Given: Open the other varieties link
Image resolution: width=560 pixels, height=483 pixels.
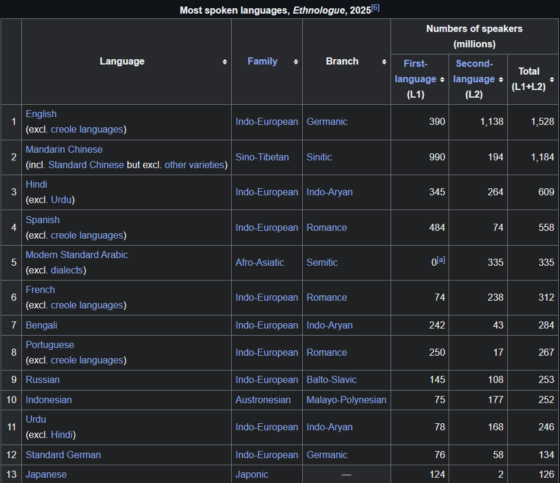Looking at the screenshot, I should pyautogui.click(x=194, y=165).
